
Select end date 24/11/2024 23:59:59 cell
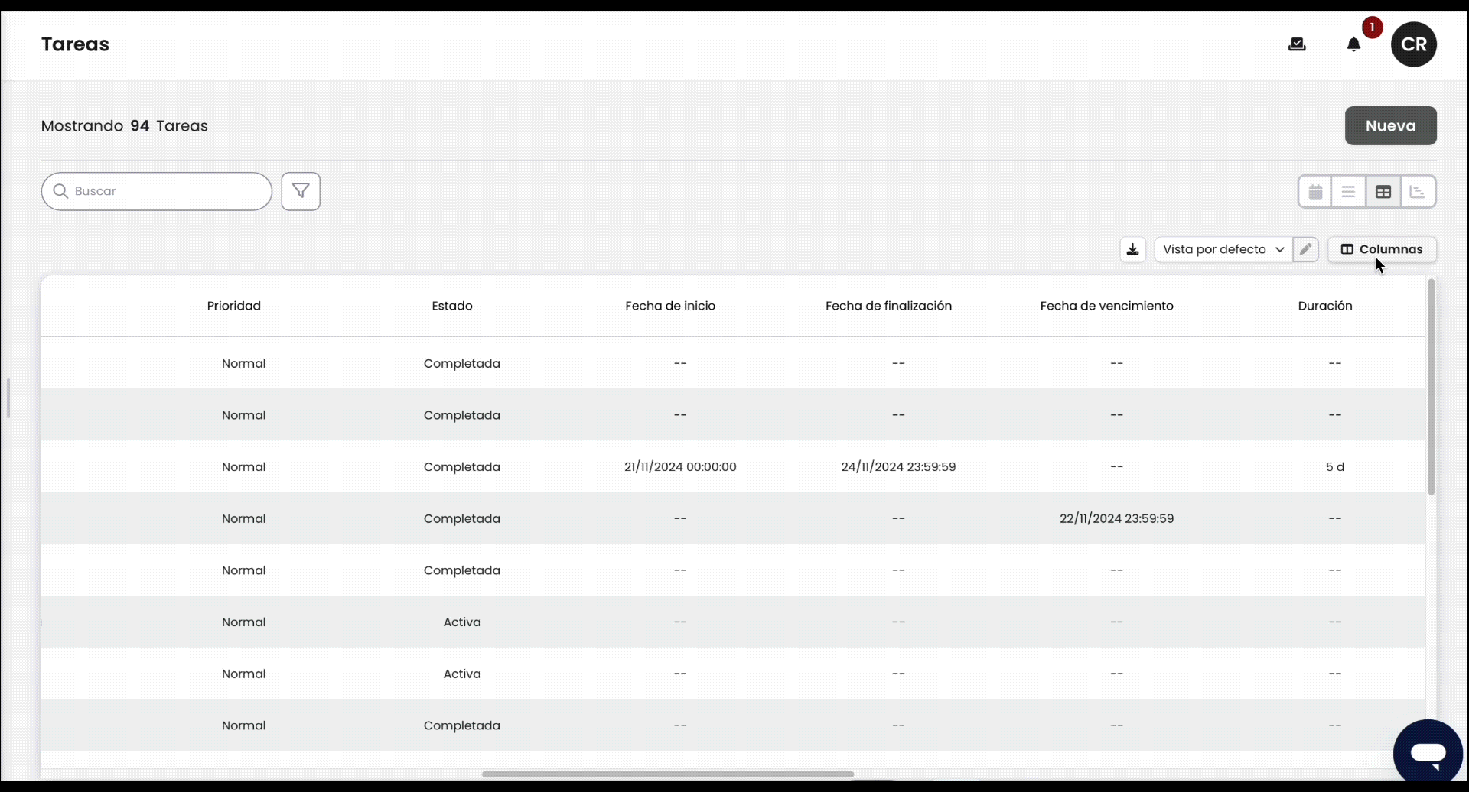898,467
